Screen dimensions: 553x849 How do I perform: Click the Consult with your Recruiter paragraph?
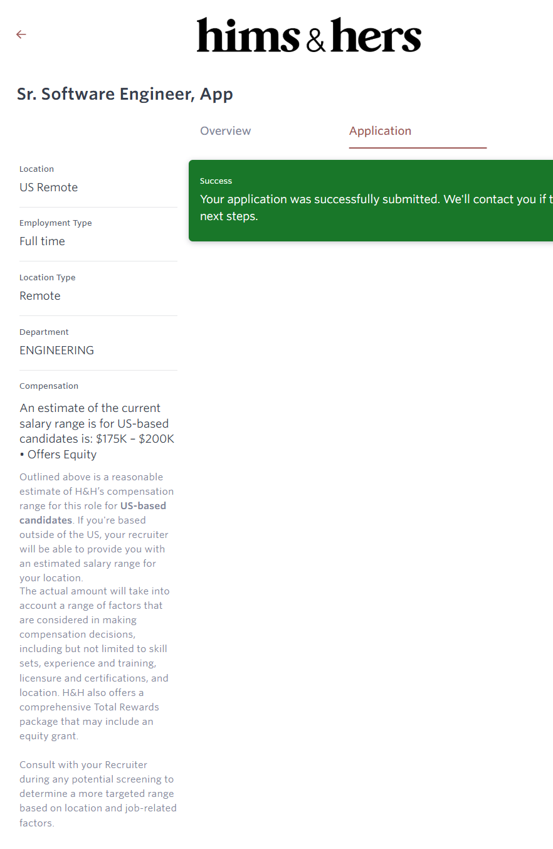pos(97,794)
